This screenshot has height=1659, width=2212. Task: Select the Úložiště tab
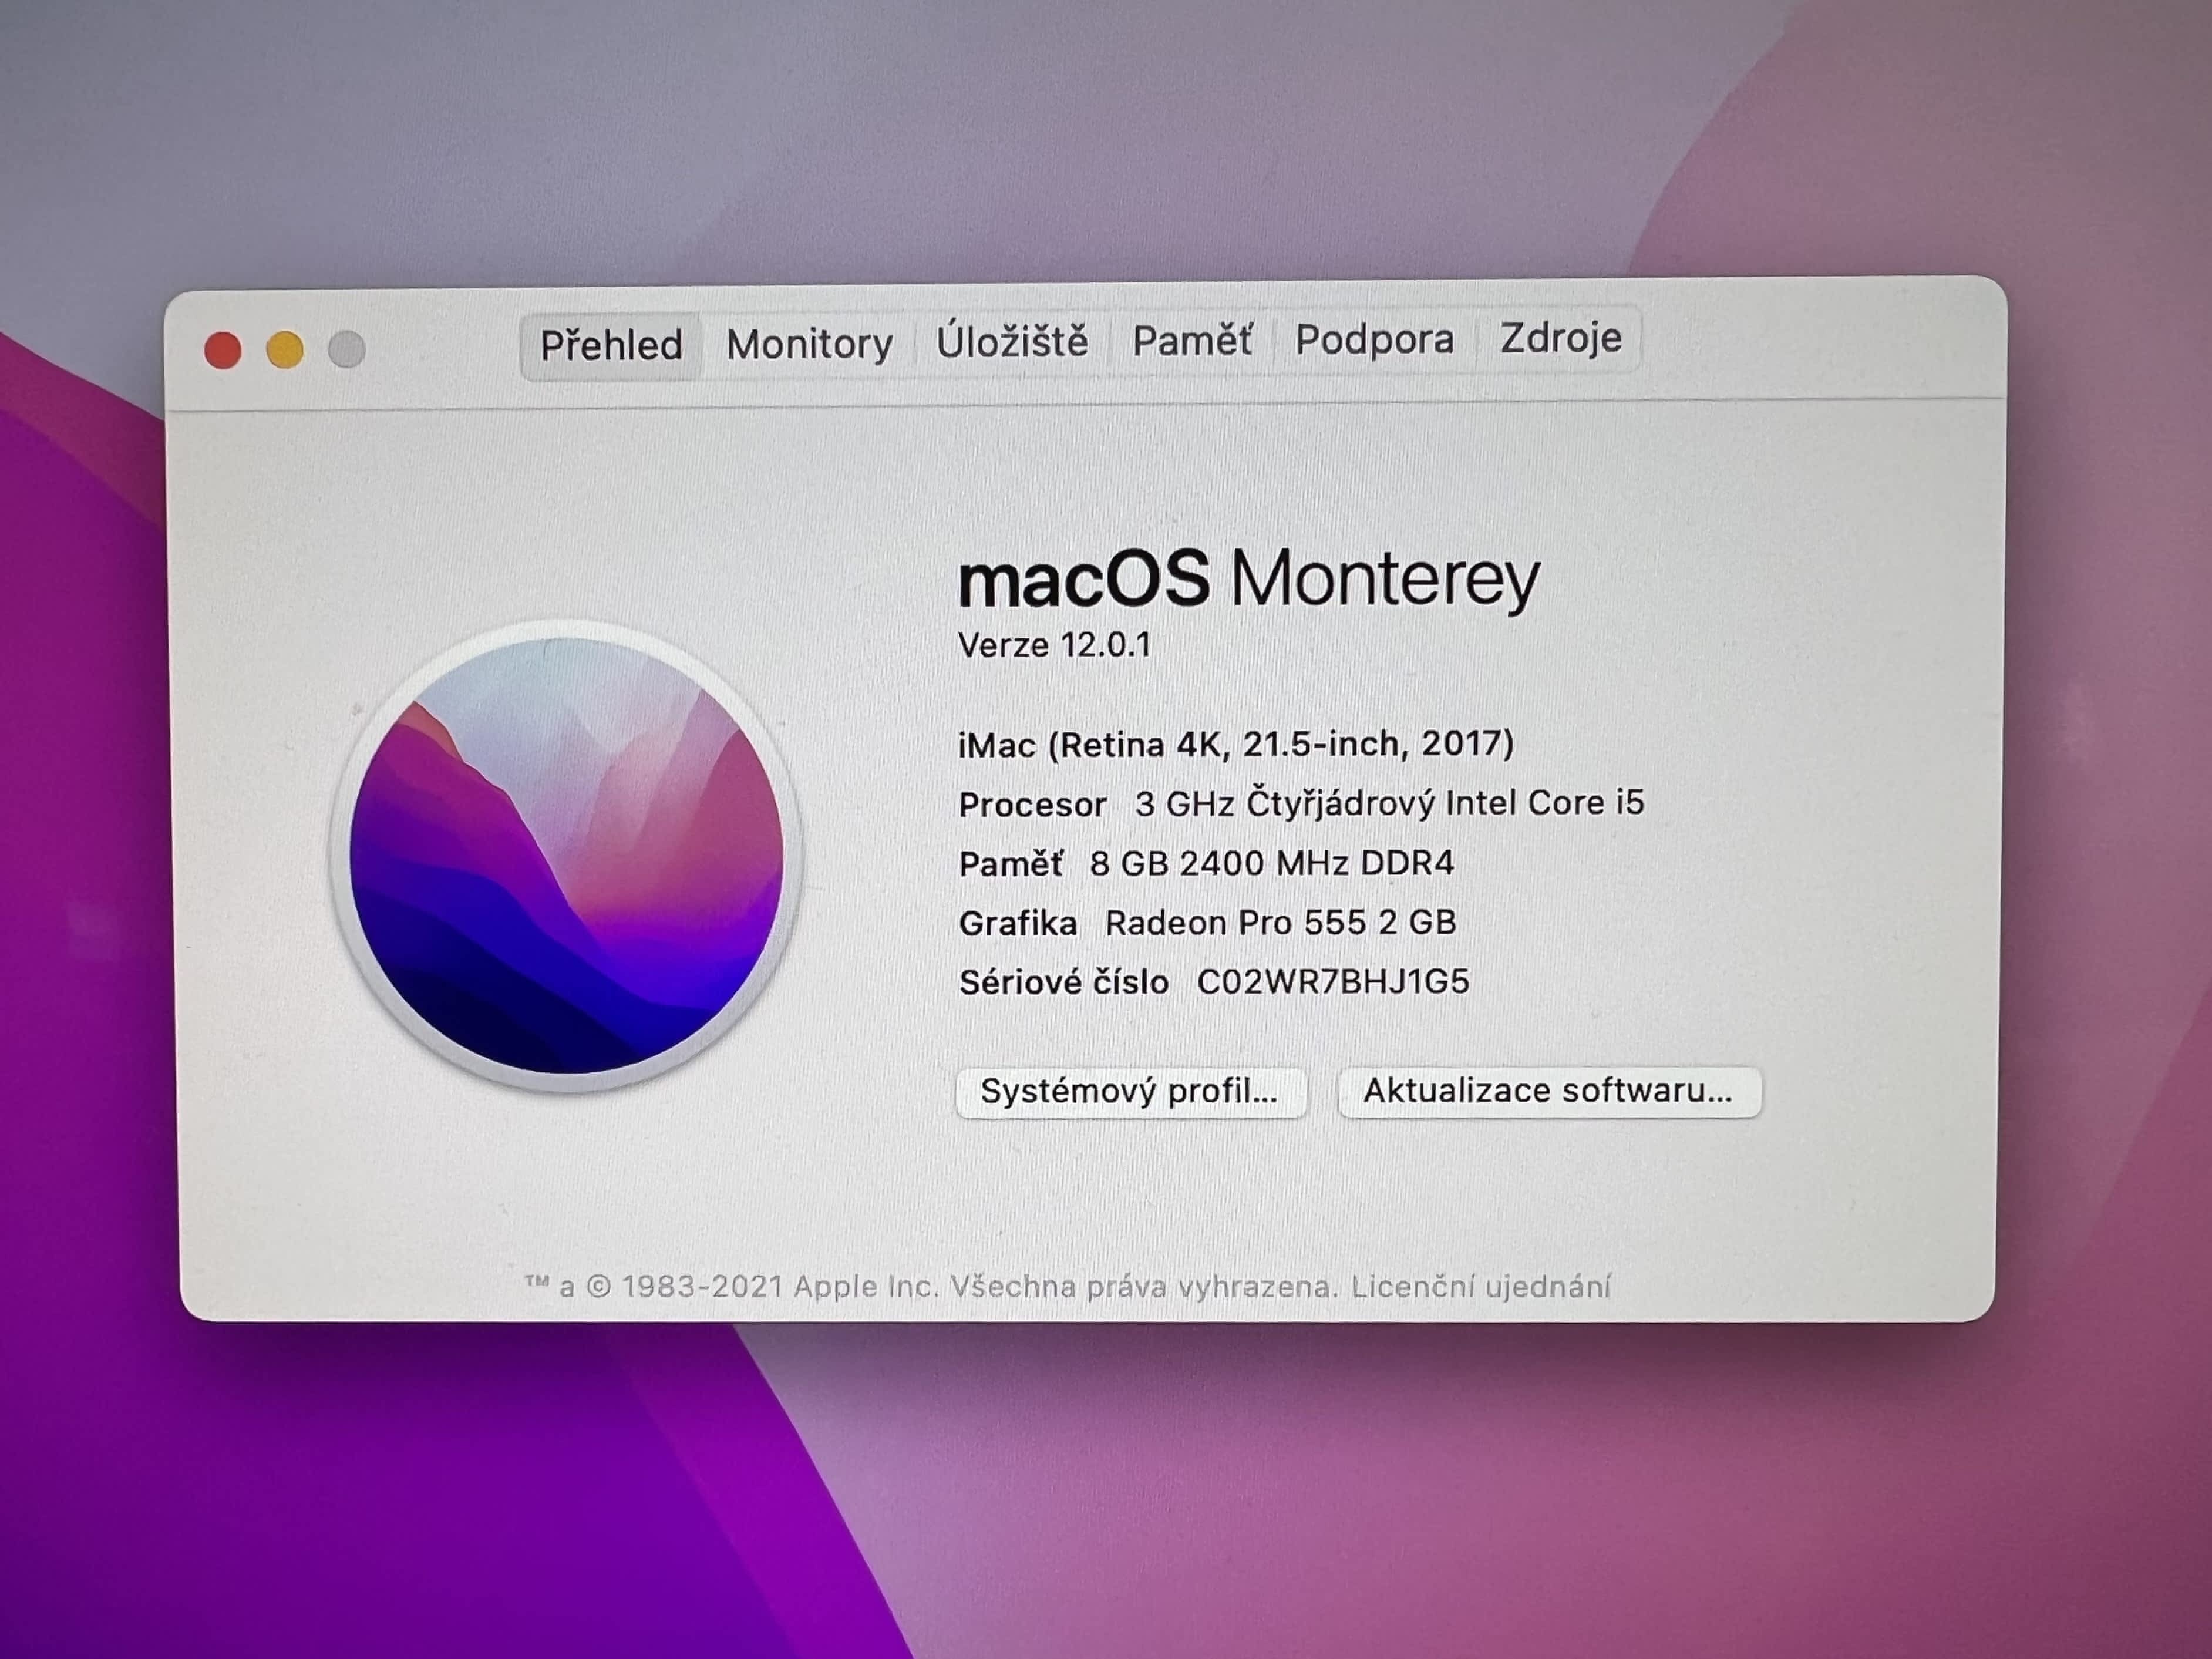point(1012,341)
